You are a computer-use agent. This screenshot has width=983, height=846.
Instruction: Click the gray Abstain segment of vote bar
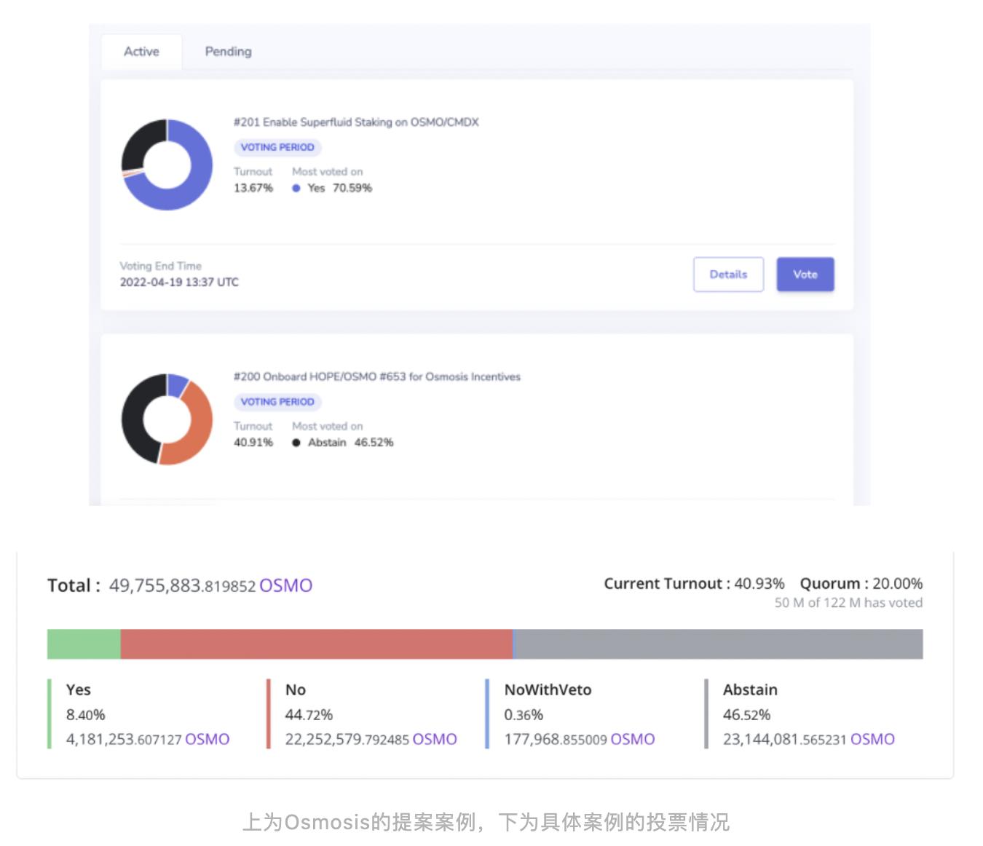point(718,644)
